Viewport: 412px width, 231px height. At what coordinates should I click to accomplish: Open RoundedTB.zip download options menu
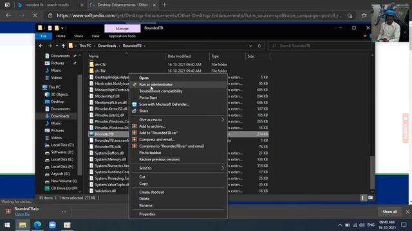click(x=64, y=212)
